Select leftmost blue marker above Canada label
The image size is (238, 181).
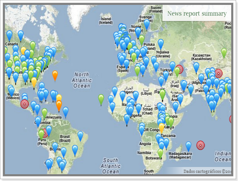(x=9, y=36)
